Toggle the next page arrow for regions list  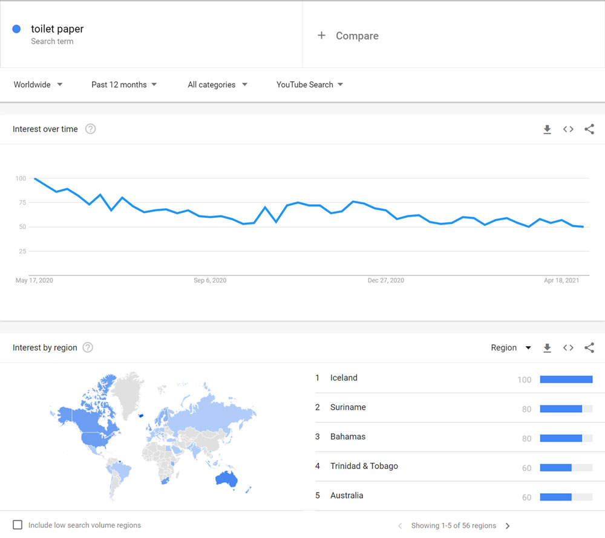(508, 525)
